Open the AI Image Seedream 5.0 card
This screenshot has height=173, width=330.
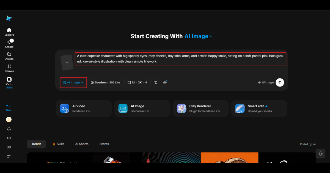click(x=142, y=108)
